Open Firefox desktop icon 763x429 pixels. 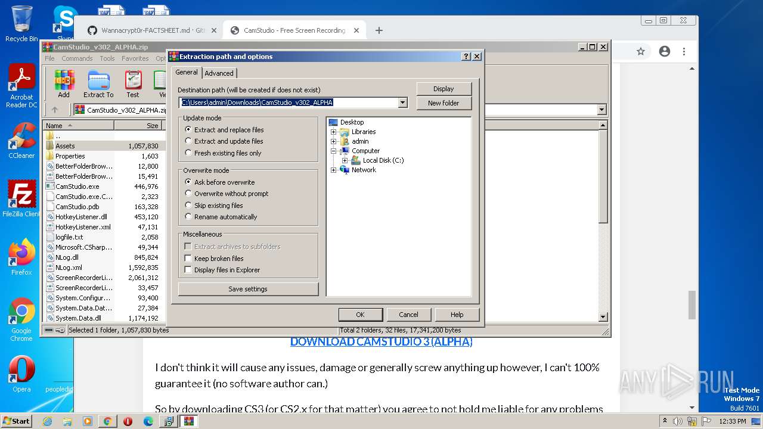[21, 257]
